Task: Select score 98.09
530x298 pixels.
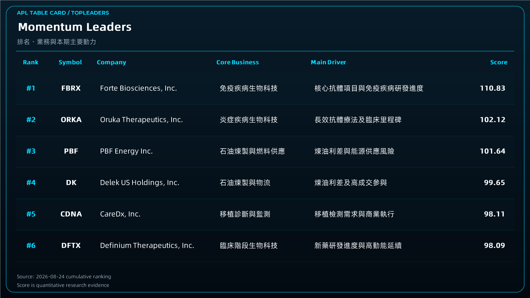Action: (495, 245)
